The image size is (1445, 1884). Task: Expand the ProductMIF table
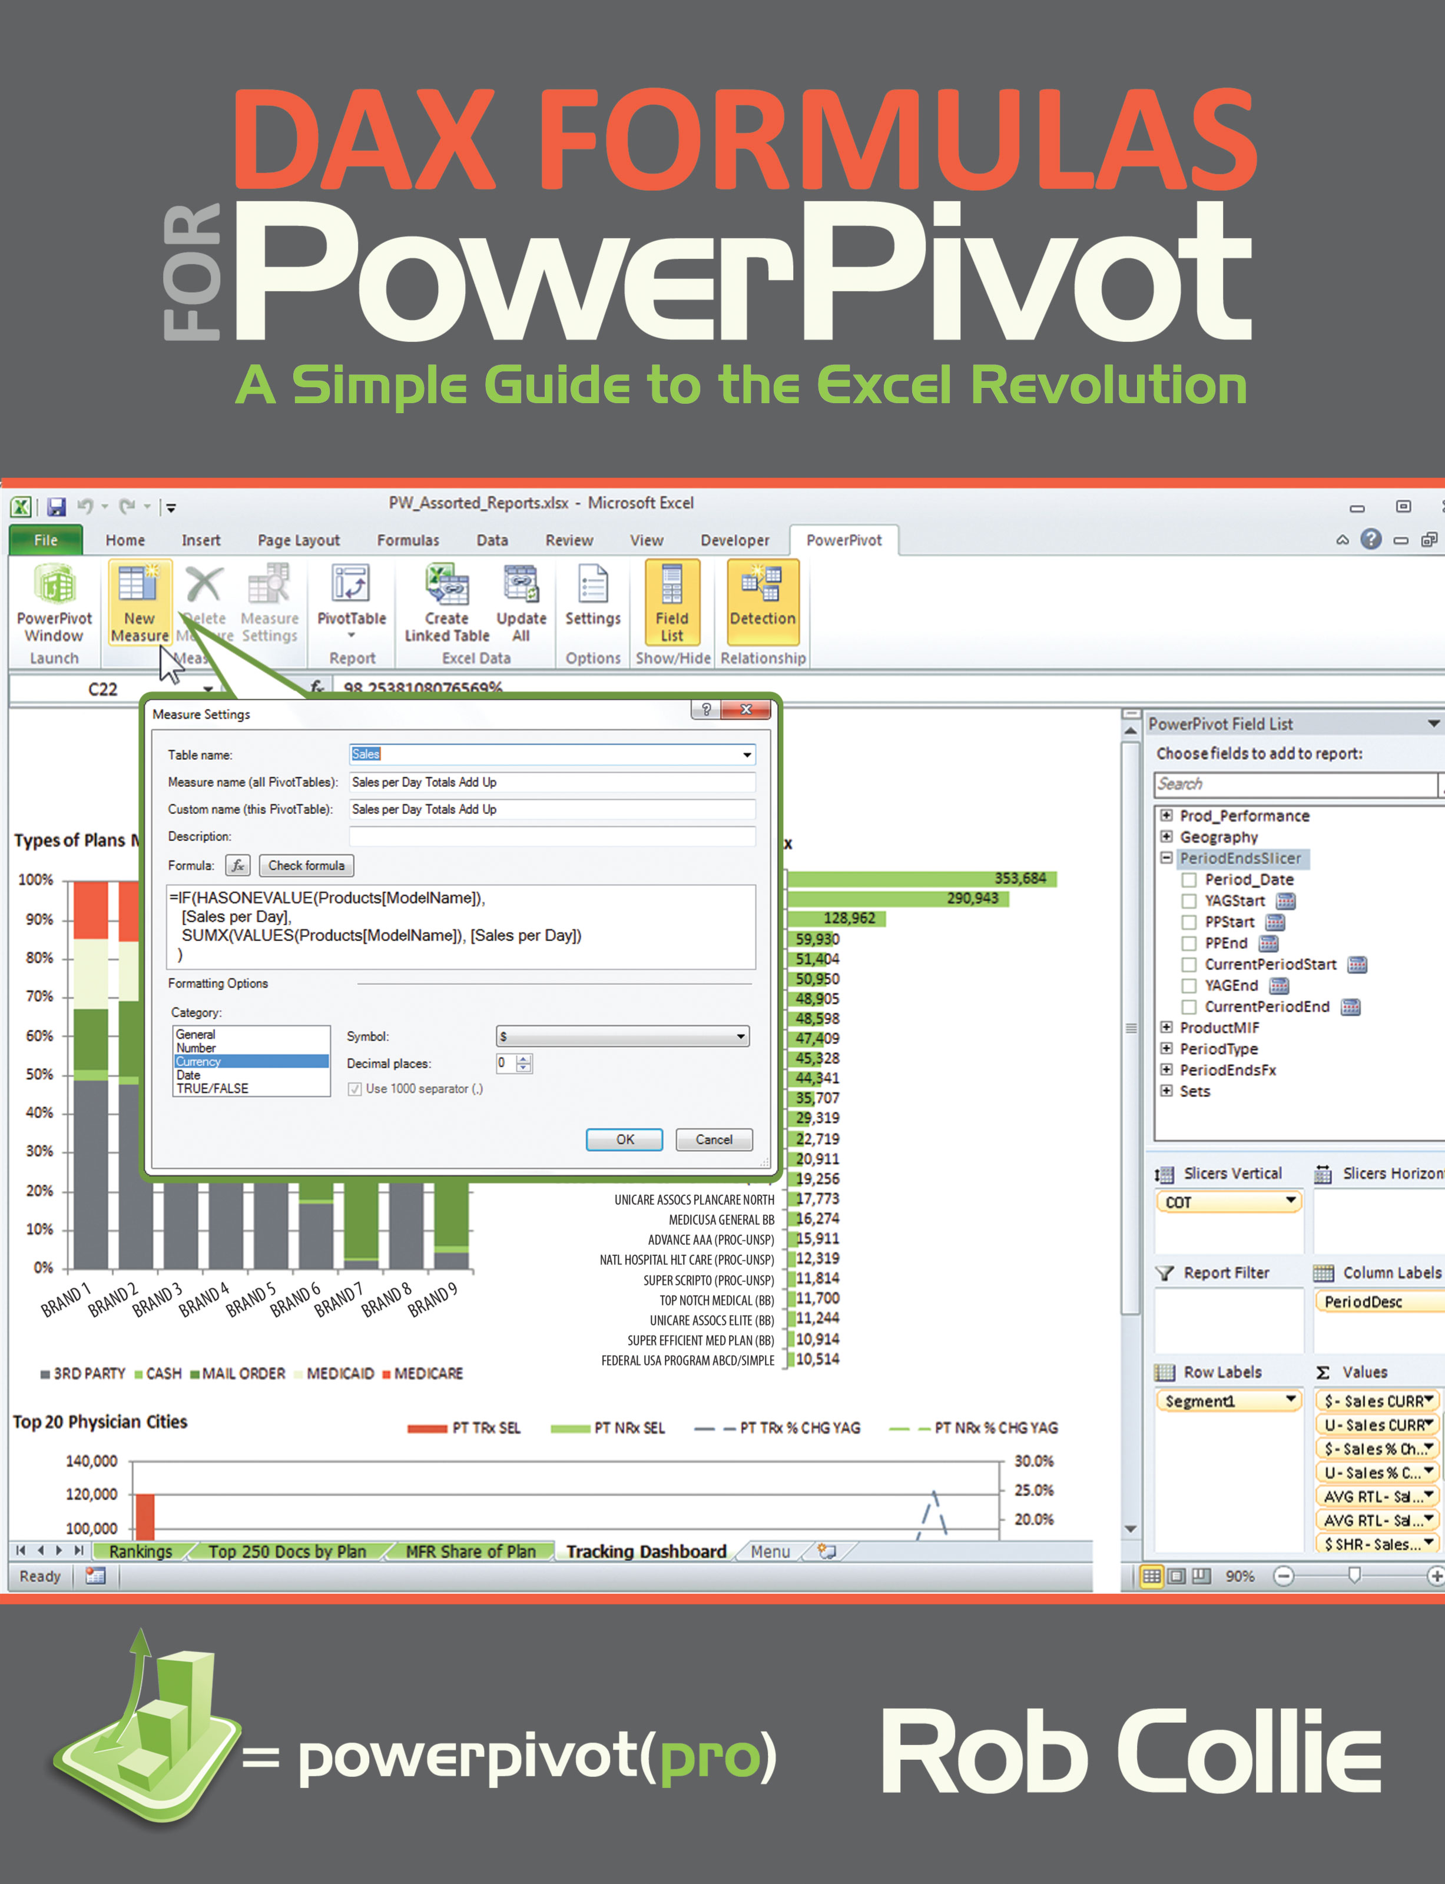(x=1166, y=1027)
